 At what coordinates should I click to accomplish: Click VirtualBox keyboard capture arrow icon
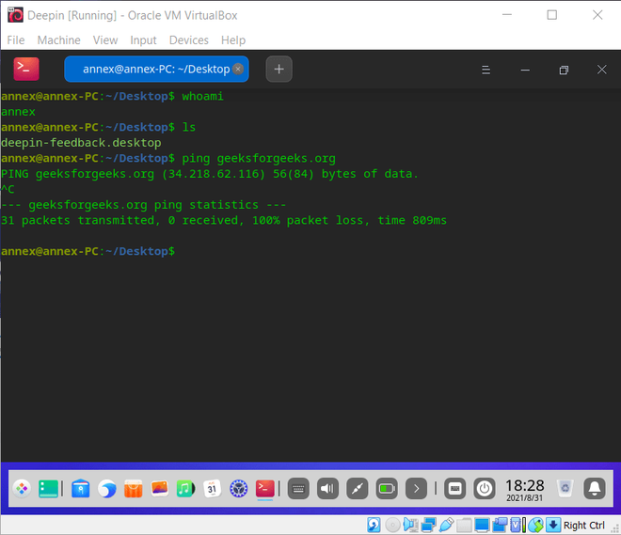[553, 525]
